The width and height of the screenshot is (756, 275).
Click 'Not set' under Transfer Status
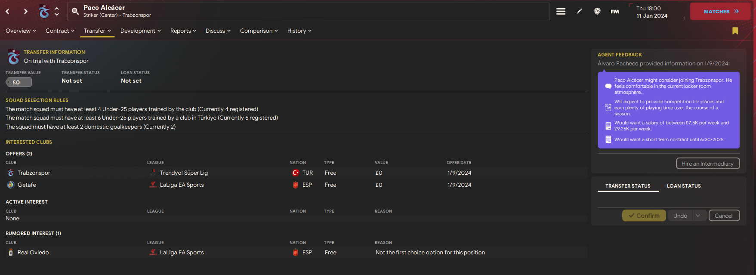[71, 81]
